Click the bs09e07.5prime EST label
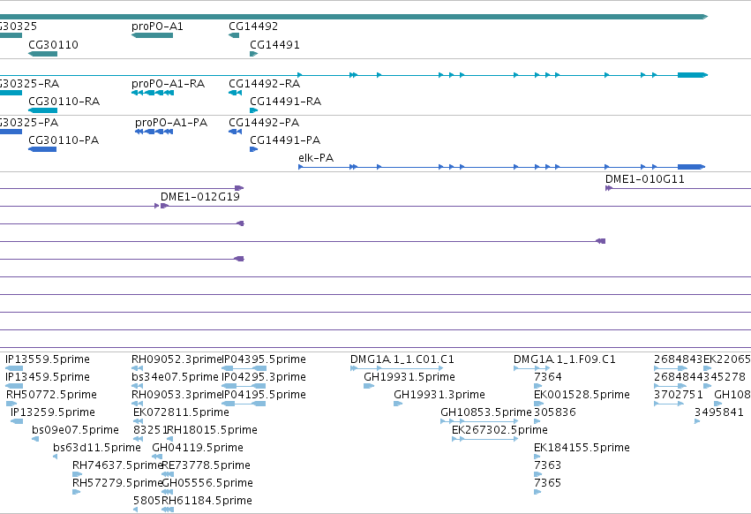The width and height of the screenshot is (751, 514). pyautogui.click(x=75, y=429)
